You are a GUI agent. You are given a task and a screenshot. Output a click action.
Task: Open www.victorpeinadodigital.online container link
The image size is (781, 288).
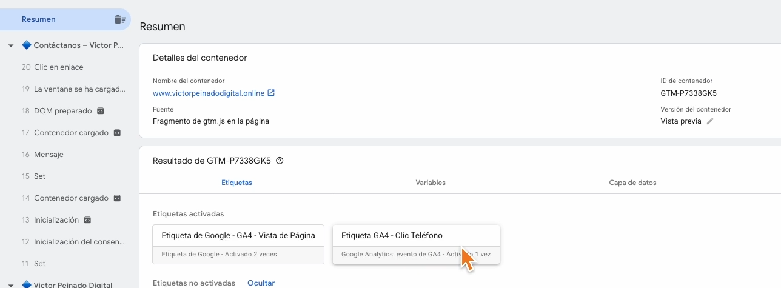[x=209, y=93]
